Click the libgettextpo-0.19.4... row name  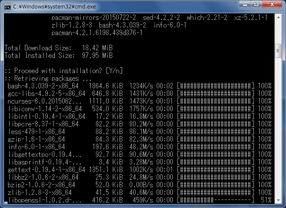pyautogui.click(x=45, y=155)
